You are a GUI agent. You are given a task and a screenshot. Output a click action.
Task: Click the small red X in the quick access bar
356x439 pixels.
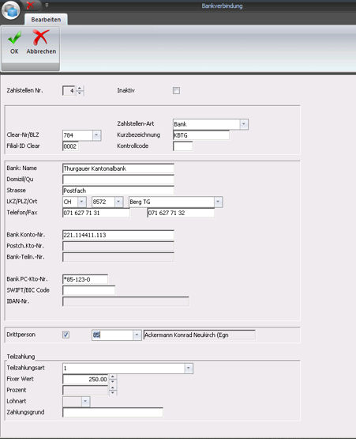pyautogui.click(x=31, y=5)
